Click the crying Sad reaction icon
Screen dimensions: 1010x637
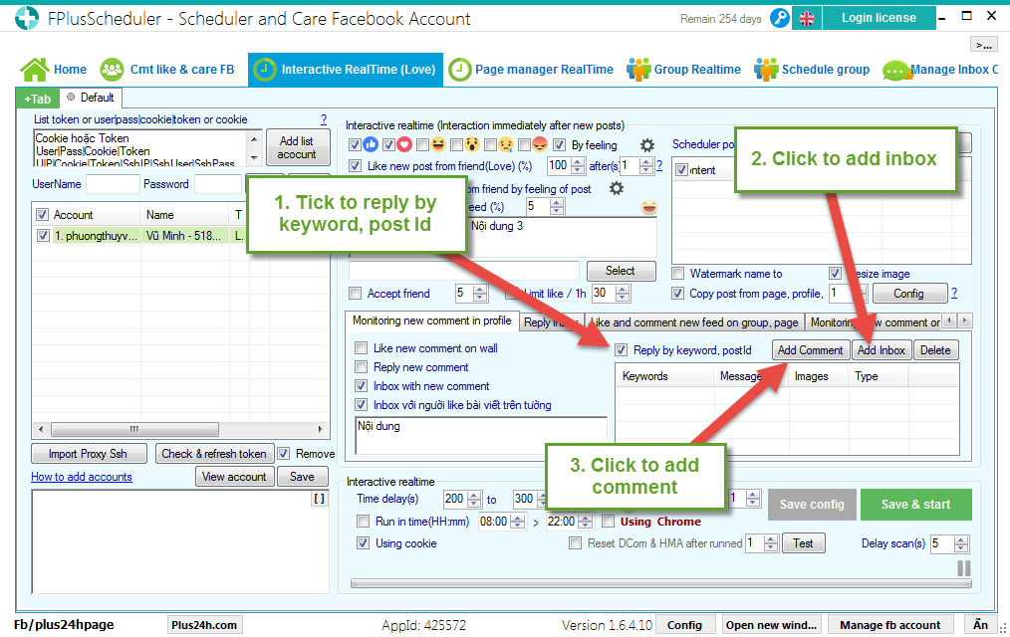[x=506, y=144]
